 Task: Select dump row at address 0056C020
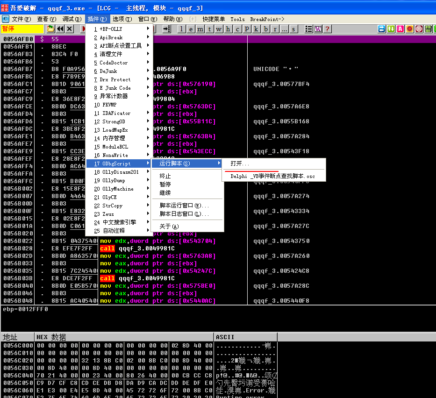click(x=139, y=361)
